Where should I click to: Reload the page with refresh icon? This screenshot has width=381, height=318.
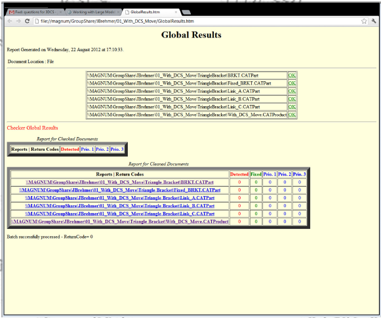[x=28, y=21]
